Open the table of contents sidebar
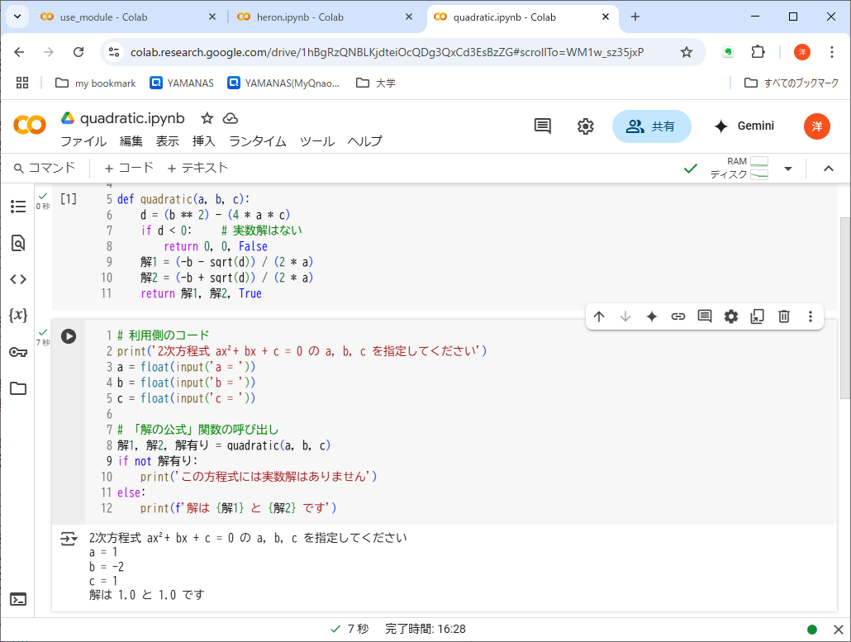Viewport: 851px width, 642px height. coord(18,207)
